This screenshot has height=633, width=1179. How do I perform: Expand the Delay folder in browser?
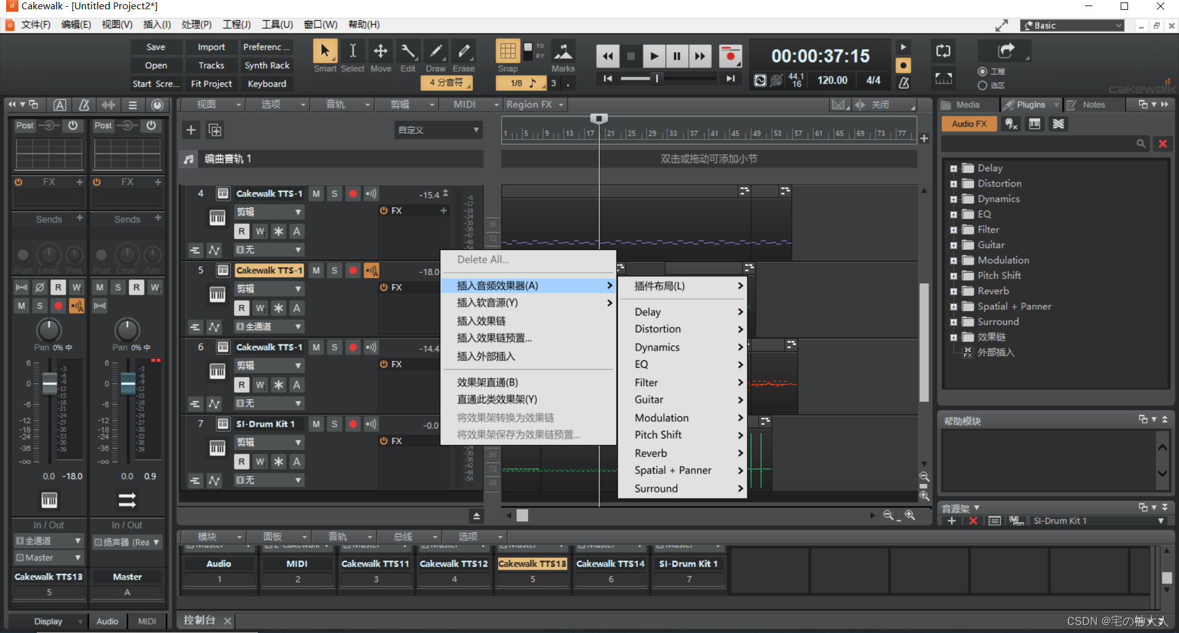tap(954, 168)
